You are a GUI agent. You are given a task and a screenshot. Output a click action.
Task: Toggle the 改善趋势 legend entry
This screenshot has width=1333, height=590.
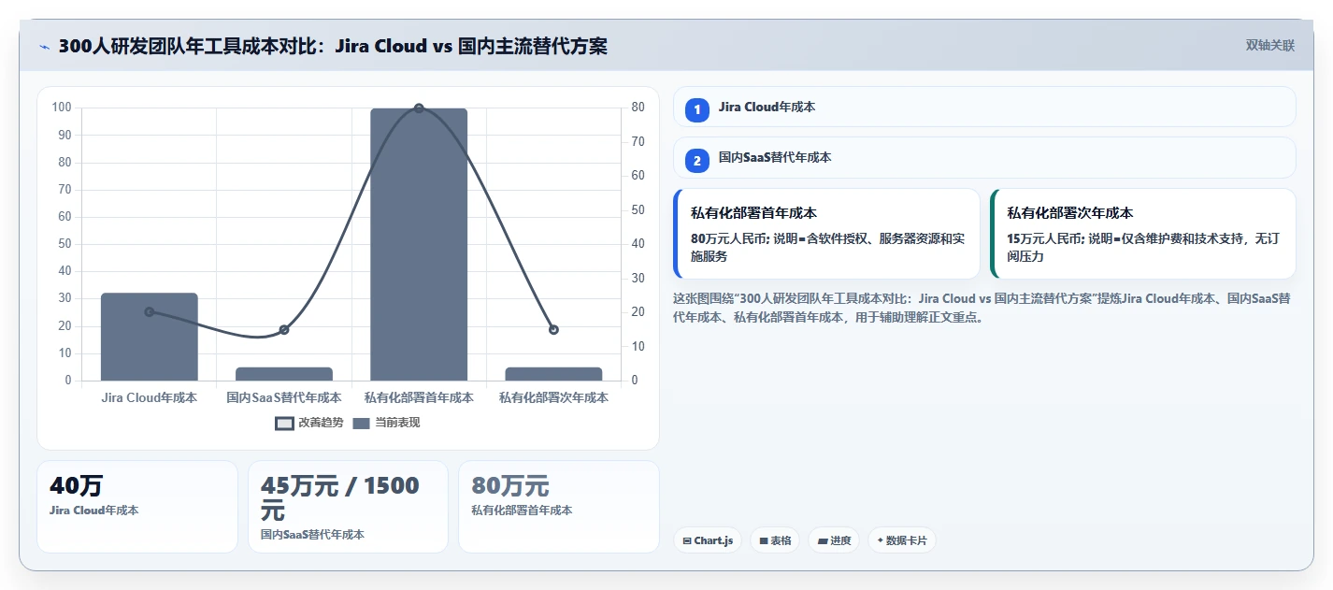[309, 423]
